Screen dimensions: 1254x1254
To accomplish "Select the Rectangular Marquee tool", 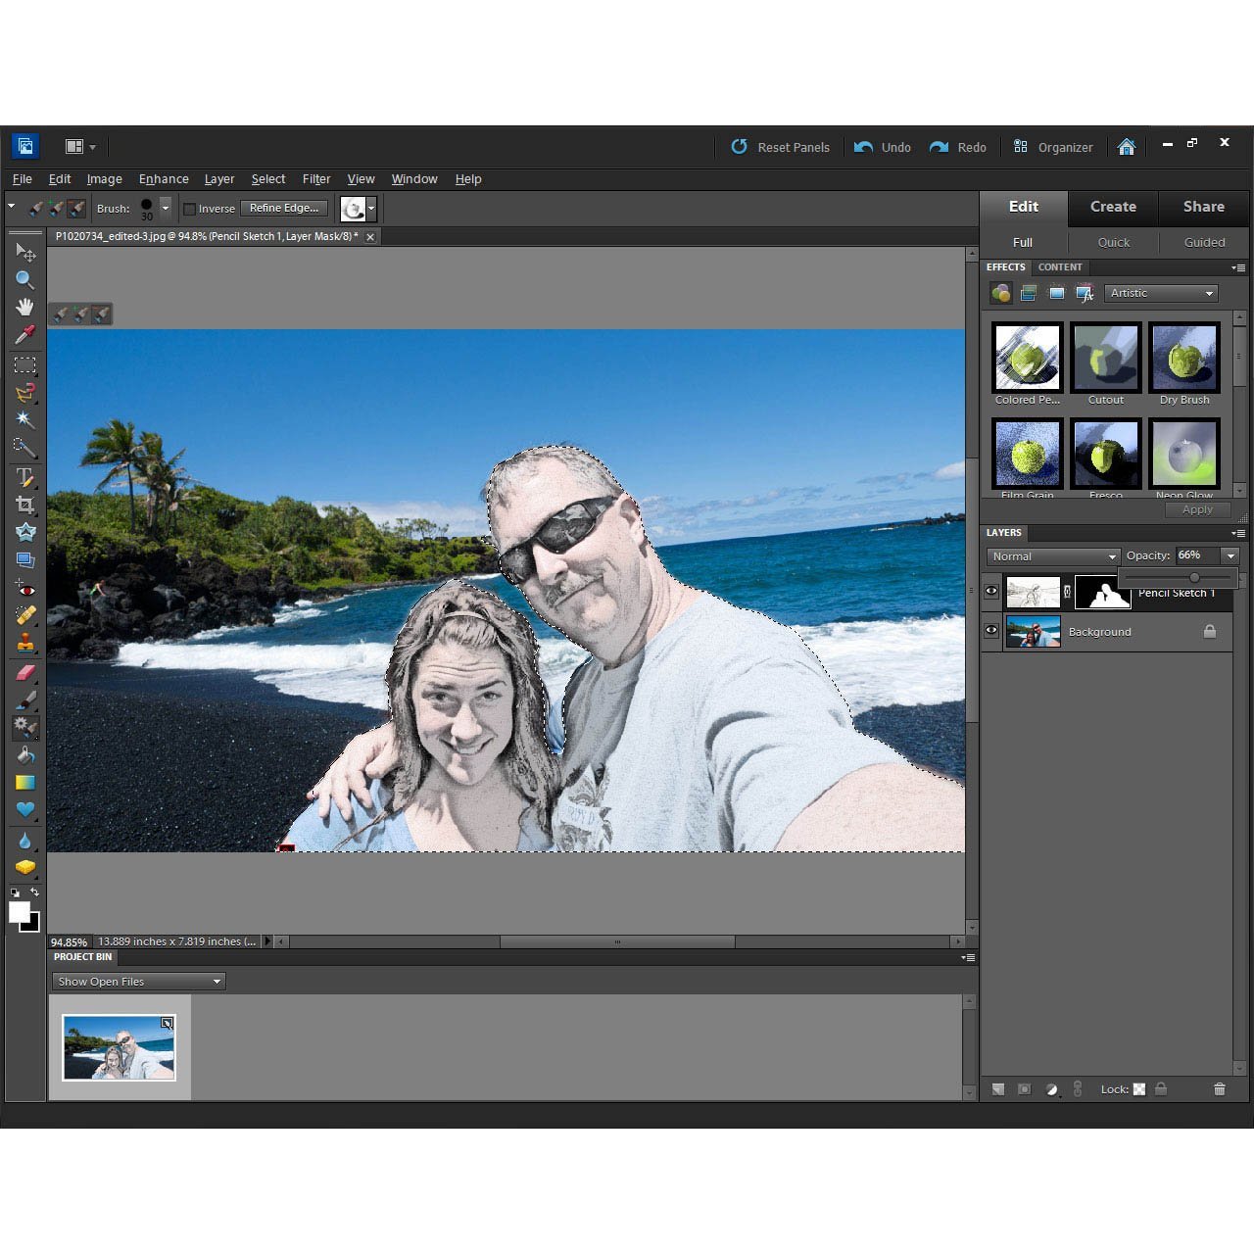I will tap(25, 365).
